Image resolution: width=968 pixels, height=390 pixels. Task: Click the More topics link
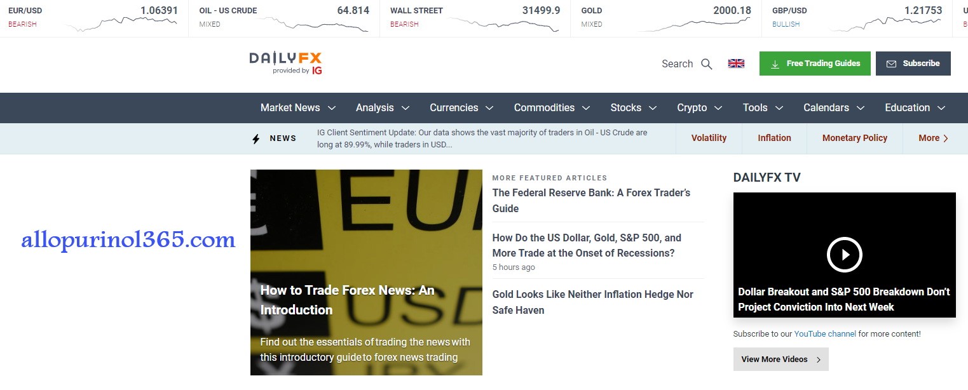pyautogui.click(x=934, y=138)
